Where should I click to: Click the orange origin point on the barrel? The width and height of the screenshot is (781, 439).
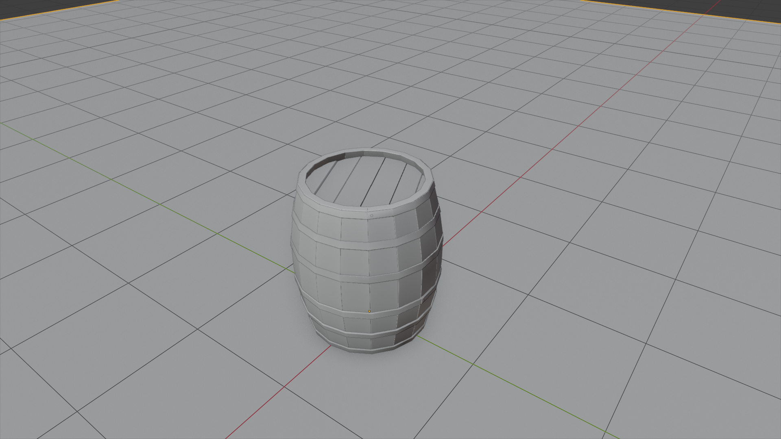coord(369,311)
